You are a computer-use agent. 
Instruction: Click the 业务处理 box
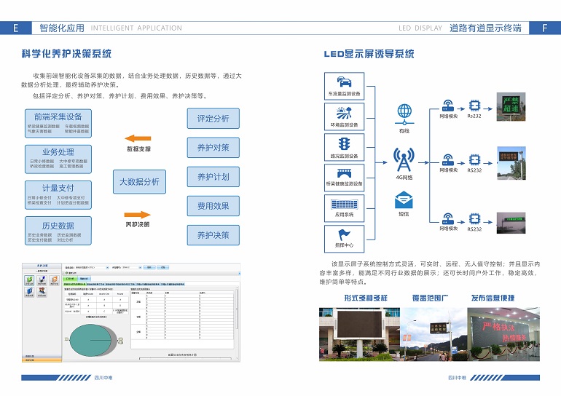tap(58, 159)
